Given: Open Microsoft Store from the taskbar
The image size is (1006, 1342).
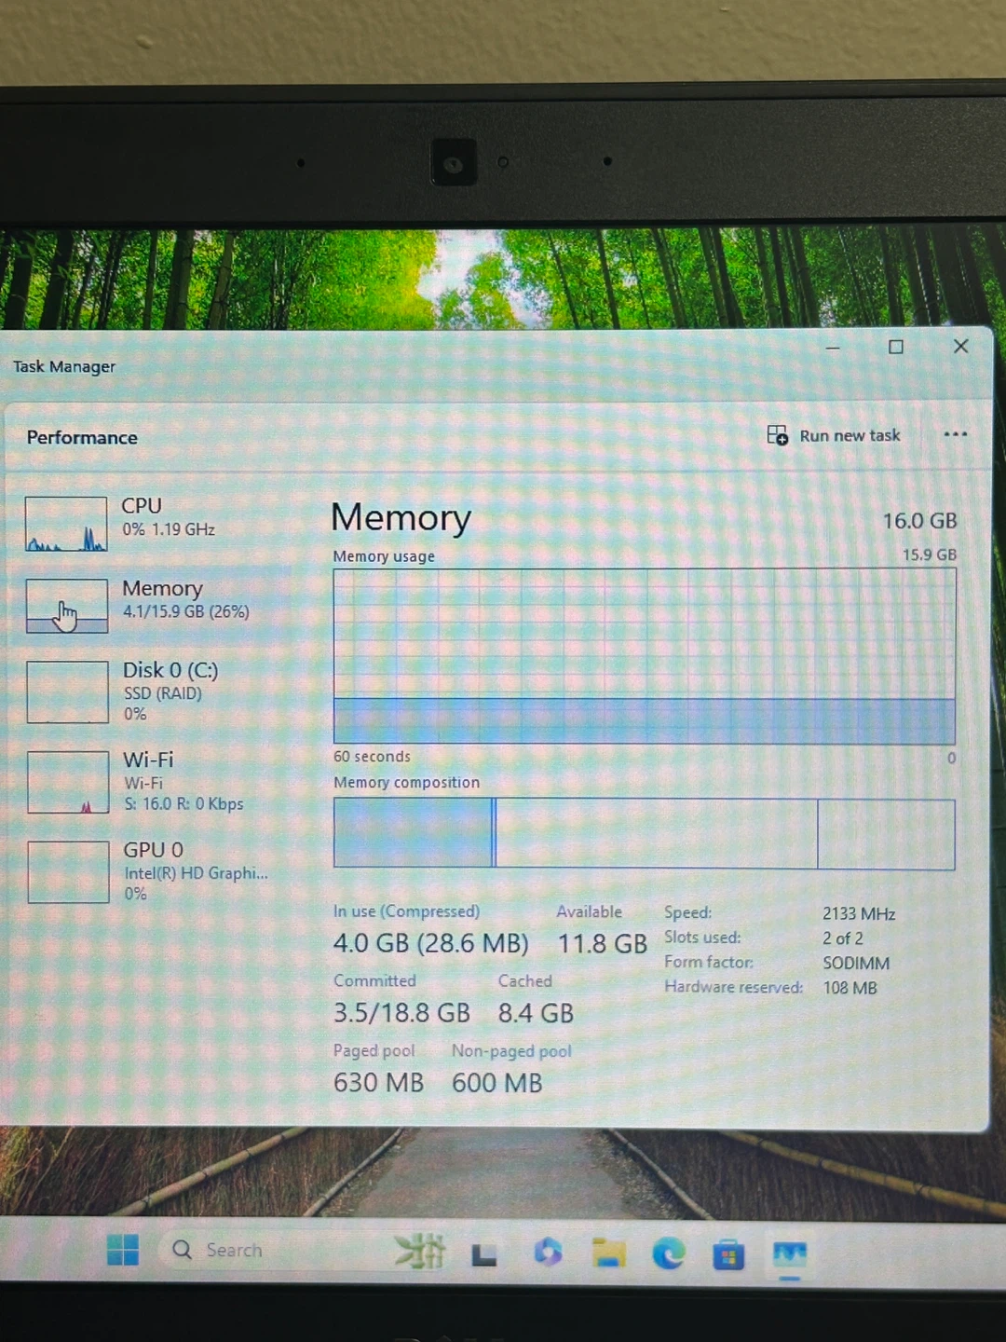Looking at the screenshot, I should coord(728,1256).
